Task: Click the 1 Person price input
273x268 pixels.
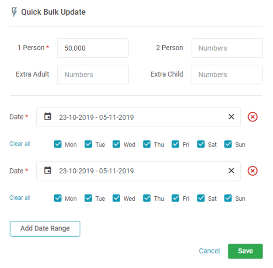Action: click(93, 48)
